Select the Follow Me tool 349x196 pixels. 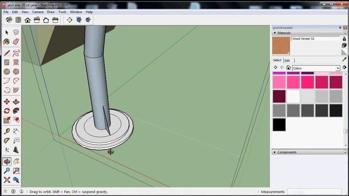pyautogui.click(x=16, y=111)
